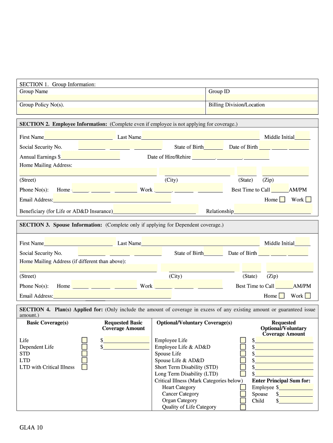Enable LTD with Critical Illness checkbox
Viewport: 333px width, 443px height.
click(x=84, y=367)
